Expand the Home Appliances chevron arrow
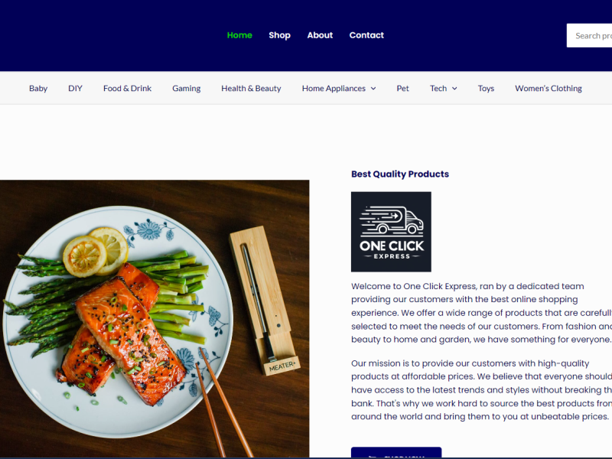612x459 pixels. pos(373,89)
